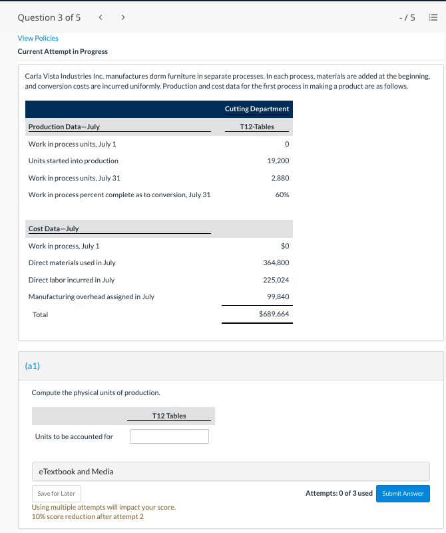The height and width of the screenshot is (533, 446).
Task: Click the Units to be accounted for input
Action: [x=169, y=436]
